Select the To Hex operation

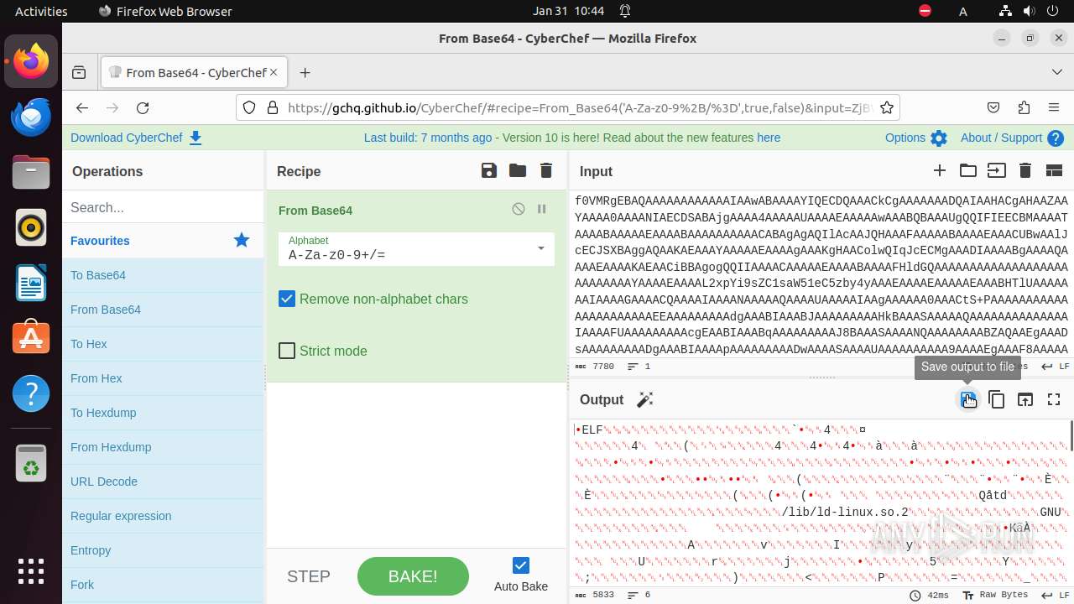(163, 344)
